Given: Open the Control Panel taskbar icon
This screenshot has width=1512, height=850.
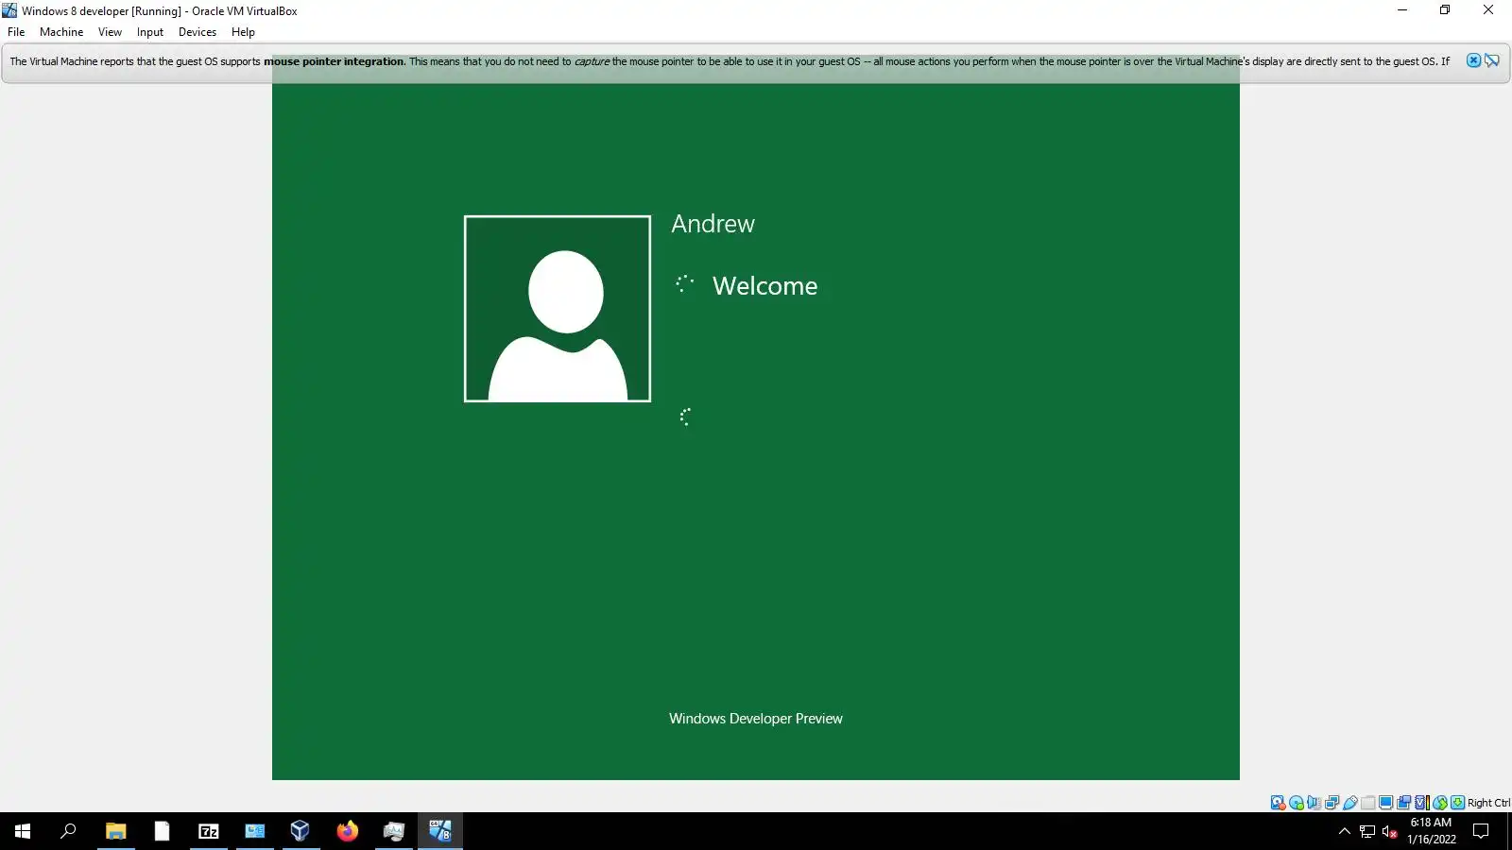Looking at the screenshot, I should [x=254, y=831].
